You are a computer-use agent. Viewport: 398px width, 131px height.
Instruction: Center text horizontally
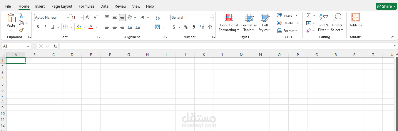[115, 27]
